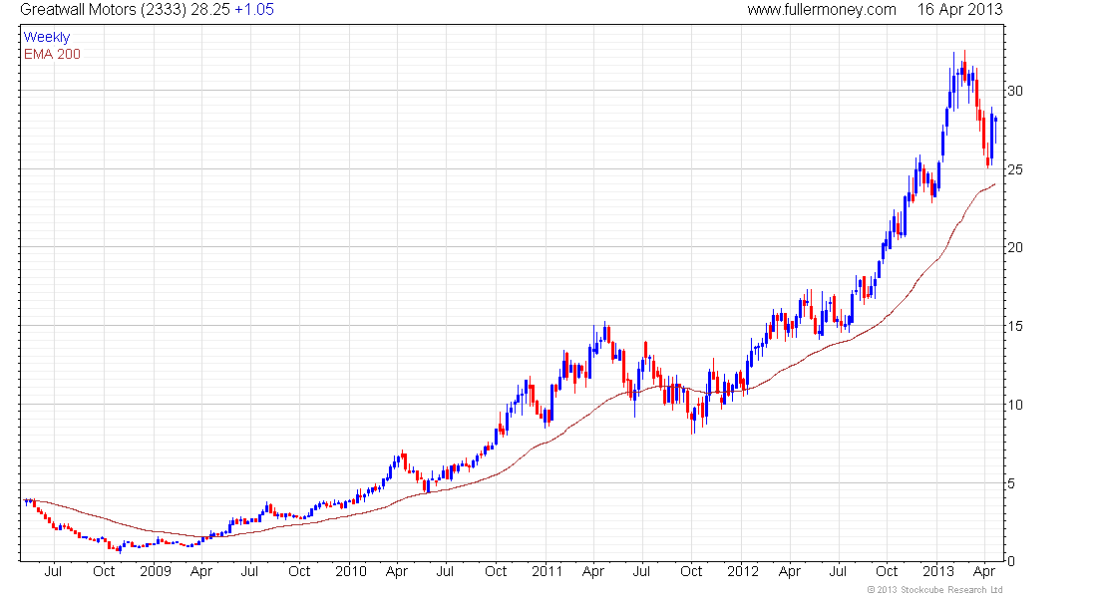Screen dimensions: 1097x598
Task: Click the Oct label just before 2010
Action: (299, 571)
